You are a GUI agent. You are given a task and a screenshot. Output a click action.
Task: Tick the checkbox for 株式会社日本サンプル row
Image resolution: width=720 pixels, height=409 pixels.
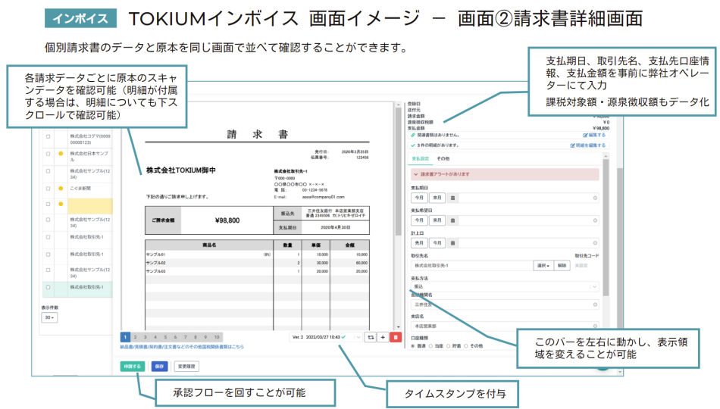(49, 154)
